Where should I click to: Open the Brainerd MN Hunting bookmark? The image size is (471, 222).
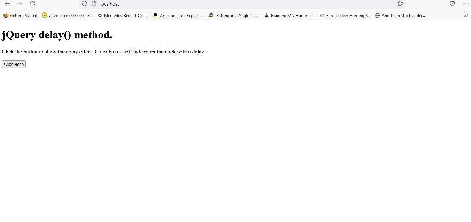tap(289, 15)
